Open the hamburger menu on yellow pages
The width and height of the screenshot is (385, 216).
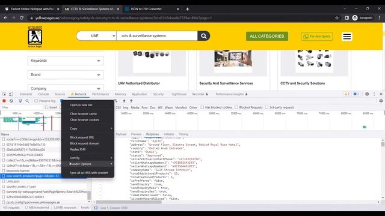[x=347, y=37]
